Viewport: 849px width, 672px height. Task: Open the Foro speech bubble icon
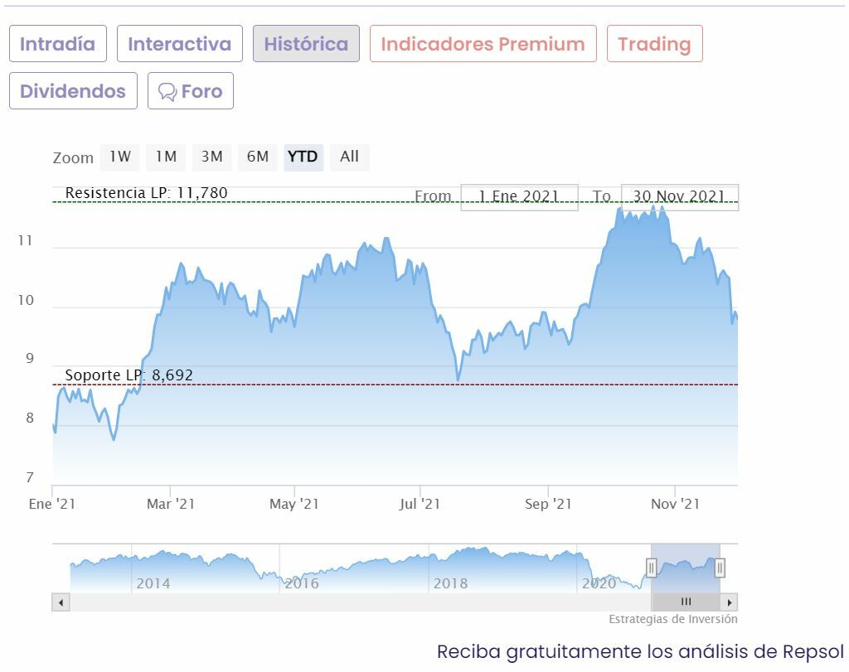point(167,91)
